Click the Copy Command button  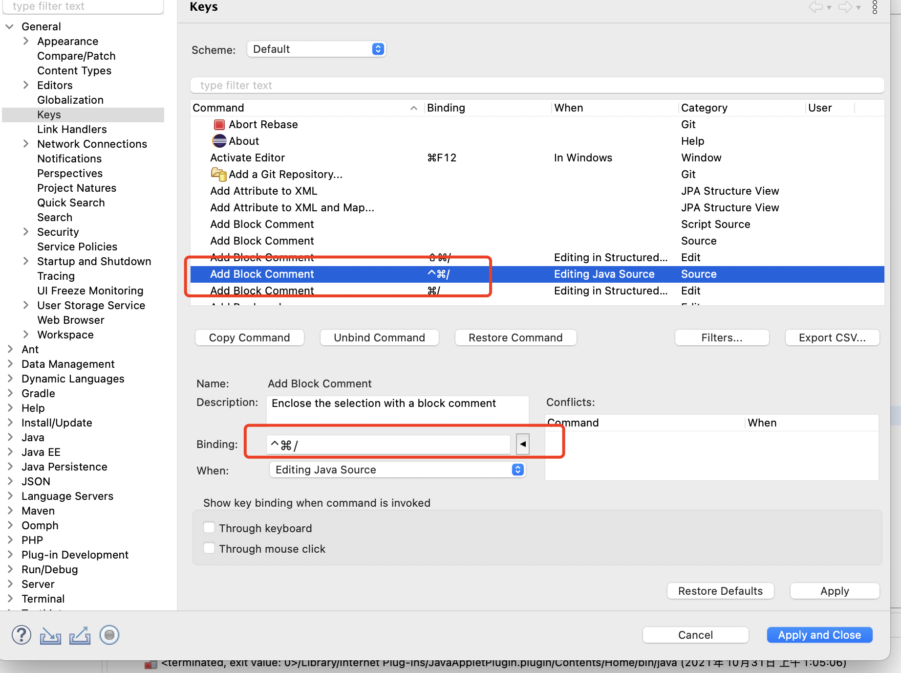pos(250,337)
